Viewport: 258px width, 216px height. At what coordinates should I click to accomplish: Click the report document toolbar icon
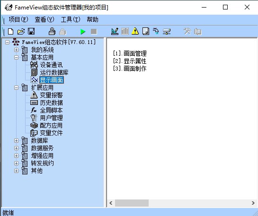pyautogui.click(x=146, y=31)
